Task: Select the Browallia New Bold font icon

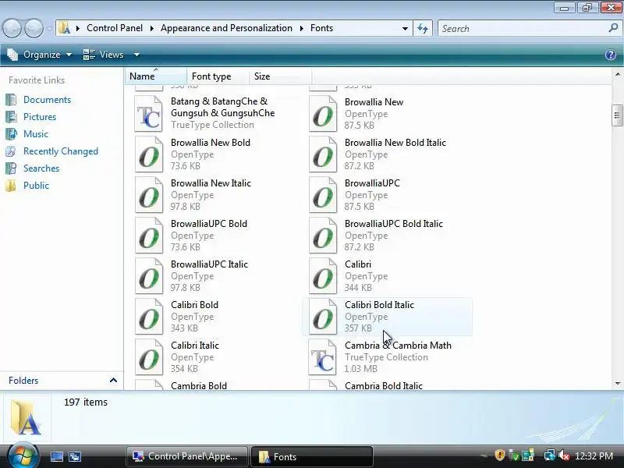Action: (x=149, y=154)
